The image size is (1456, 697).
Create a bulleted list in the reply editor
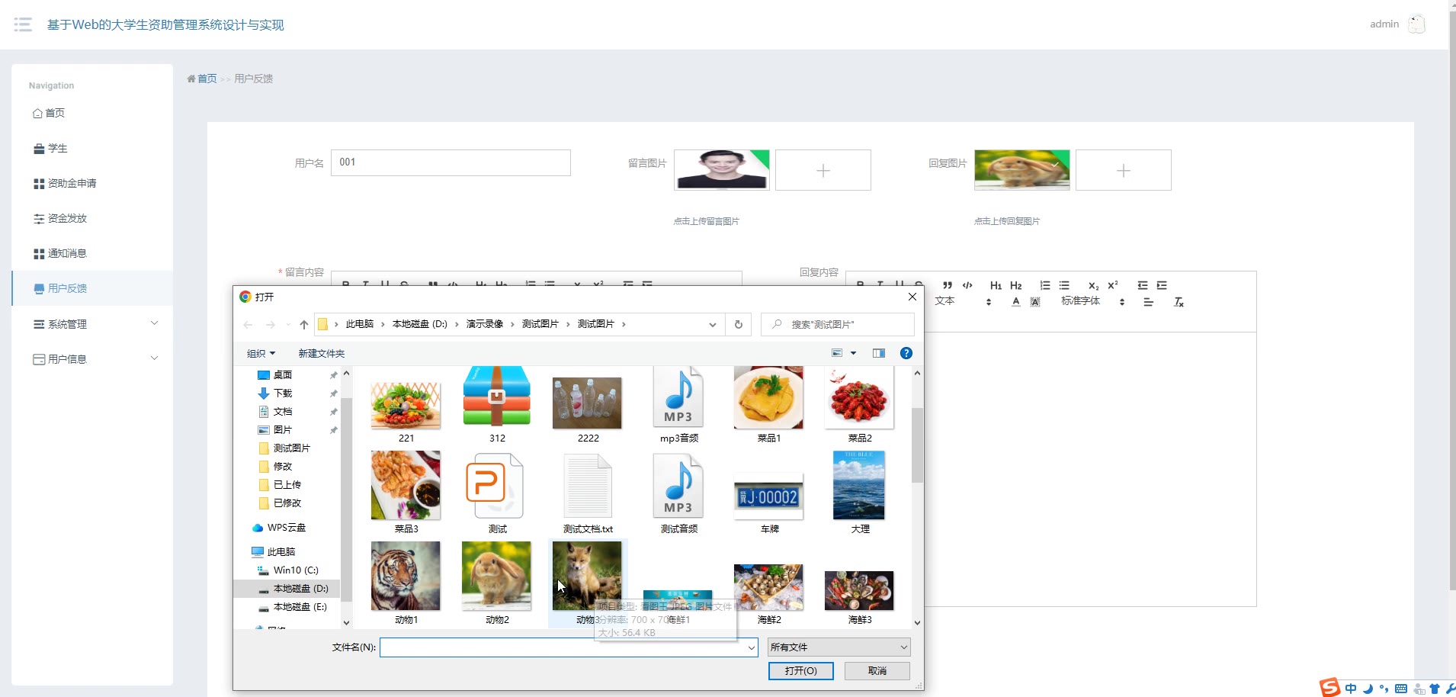(1064, 285)
